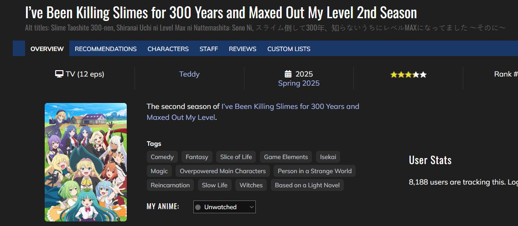Select the Isekai tag
The image size is (518, 226).
click(x=327, y=157)
